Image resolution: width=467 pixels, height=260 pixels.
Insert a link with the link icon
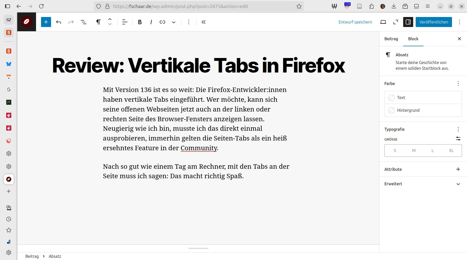[162, 22]
